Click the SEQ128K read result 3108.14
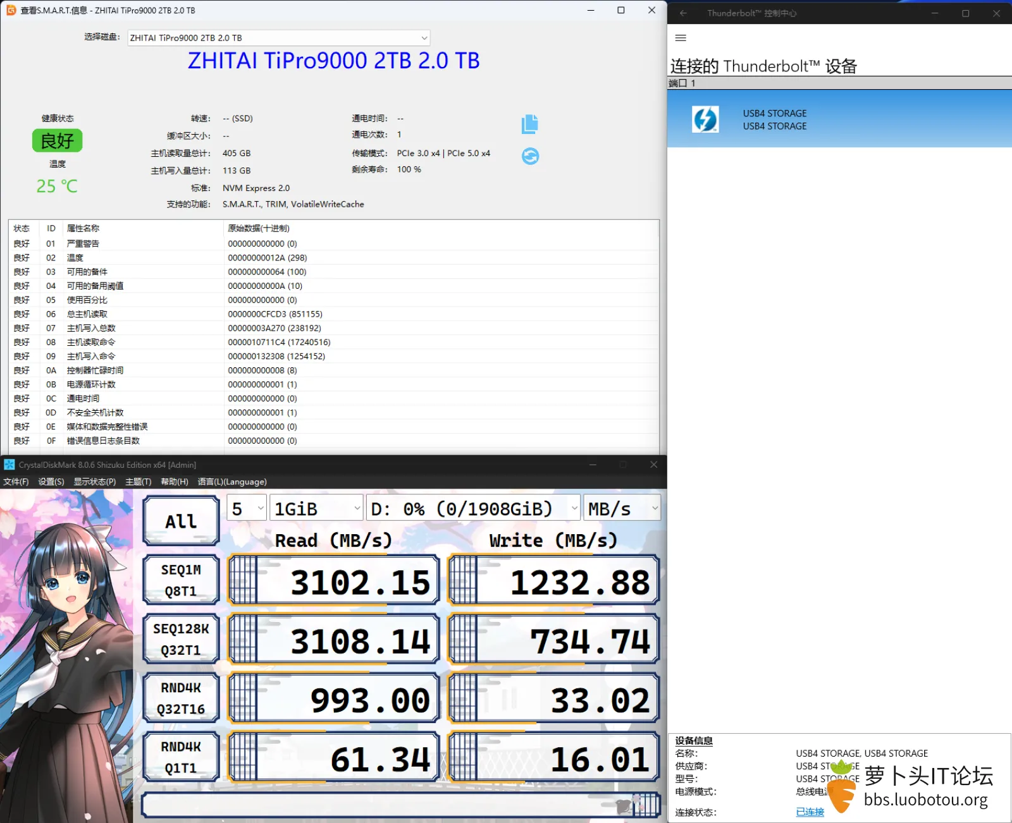 (x=334, y=639)
